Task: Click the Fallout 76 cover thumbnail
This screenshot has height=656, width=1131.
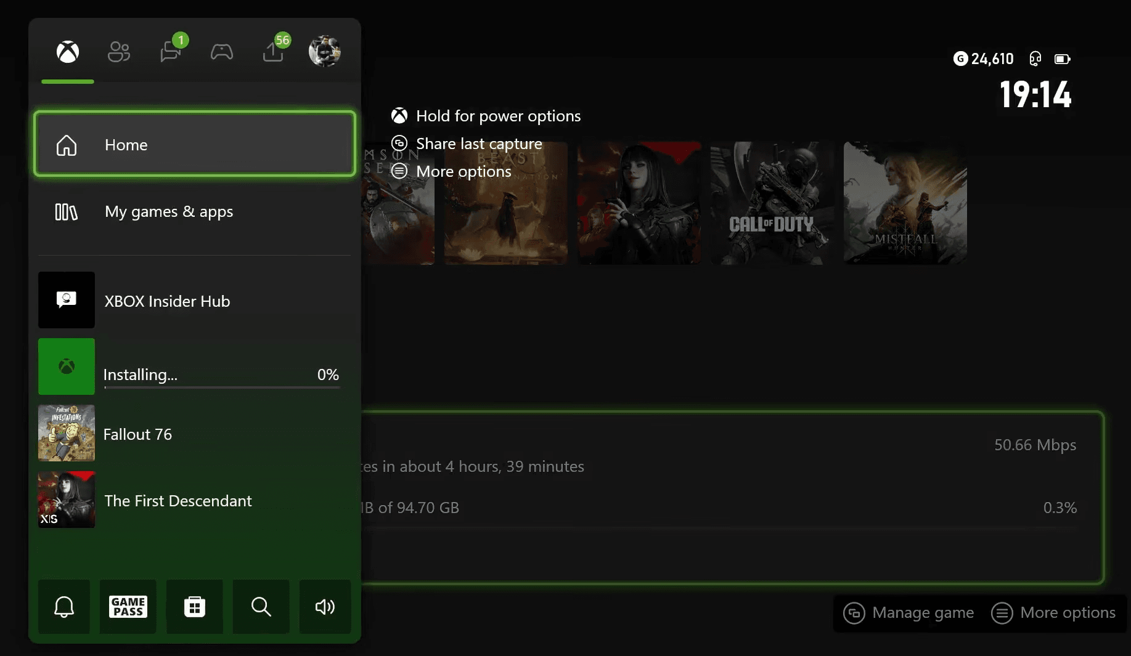Action: (67, 433)
